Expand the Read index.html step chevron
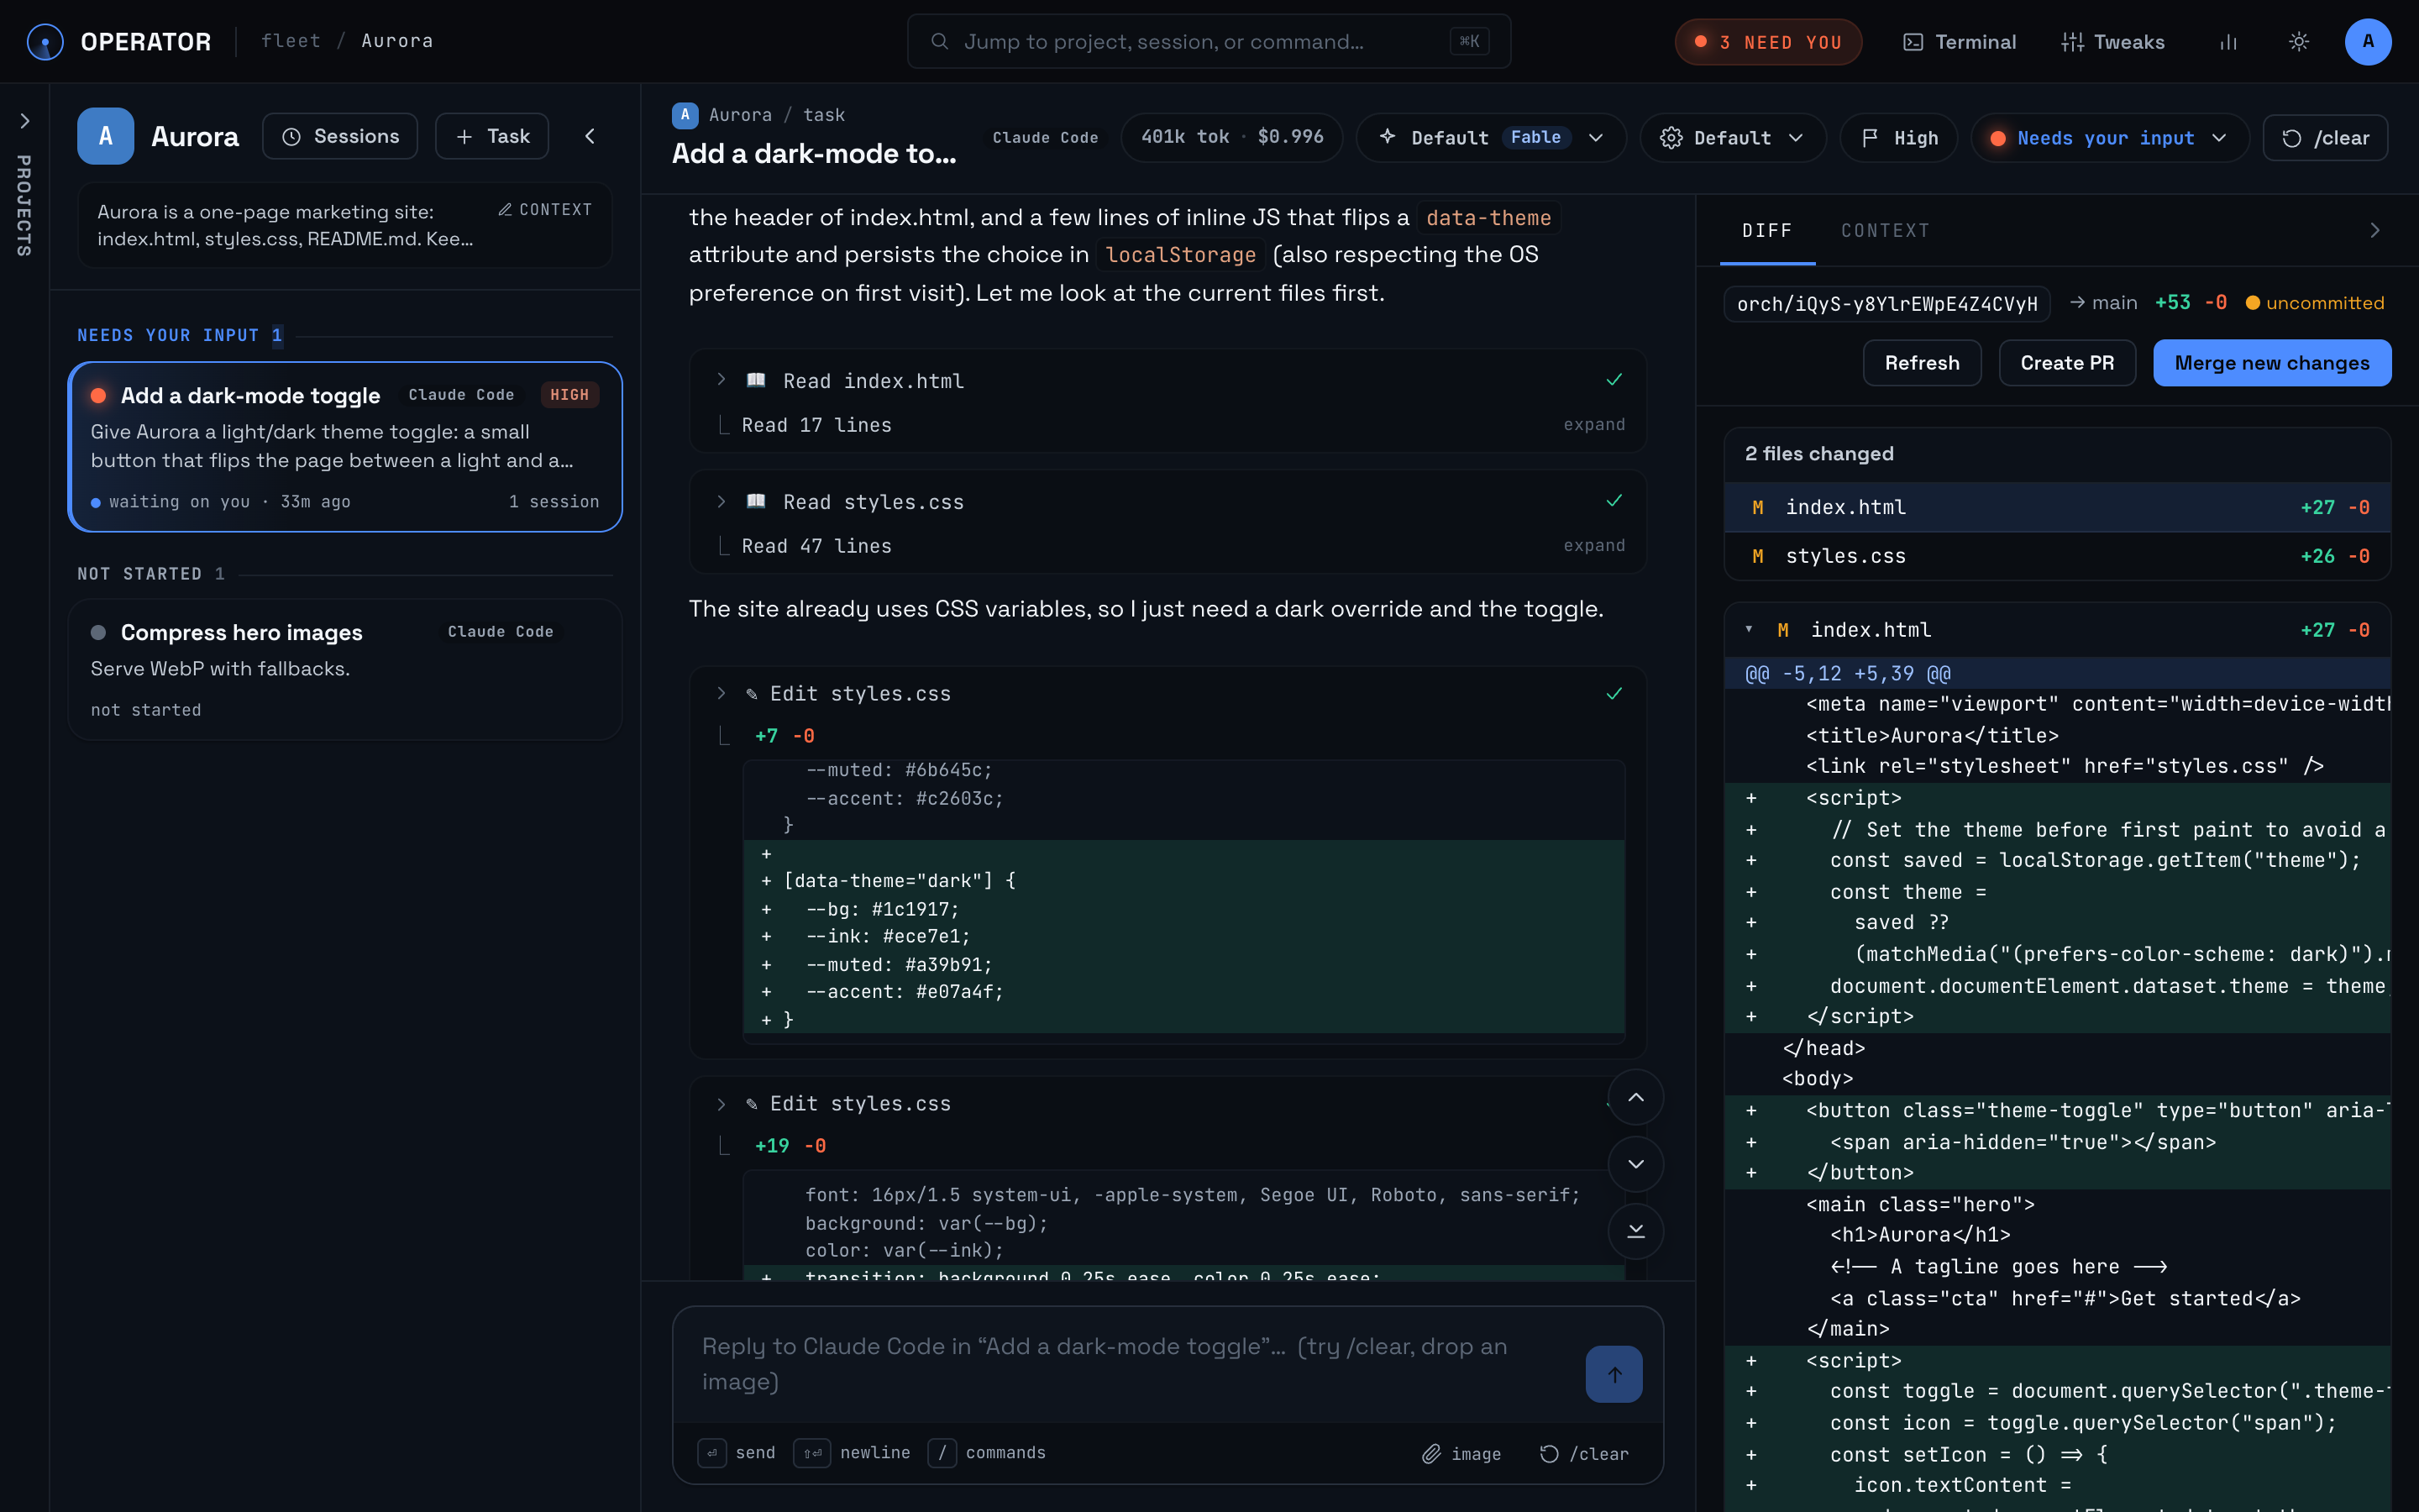Image resolution: width=2419 pixels, height=1512 pixels. 721,380
